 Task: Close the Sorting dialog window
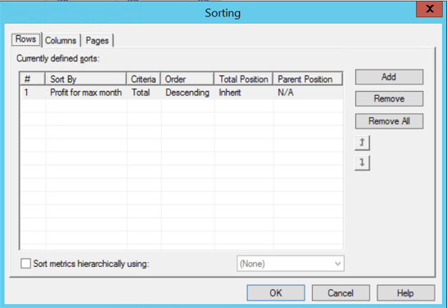pos(430,9)
